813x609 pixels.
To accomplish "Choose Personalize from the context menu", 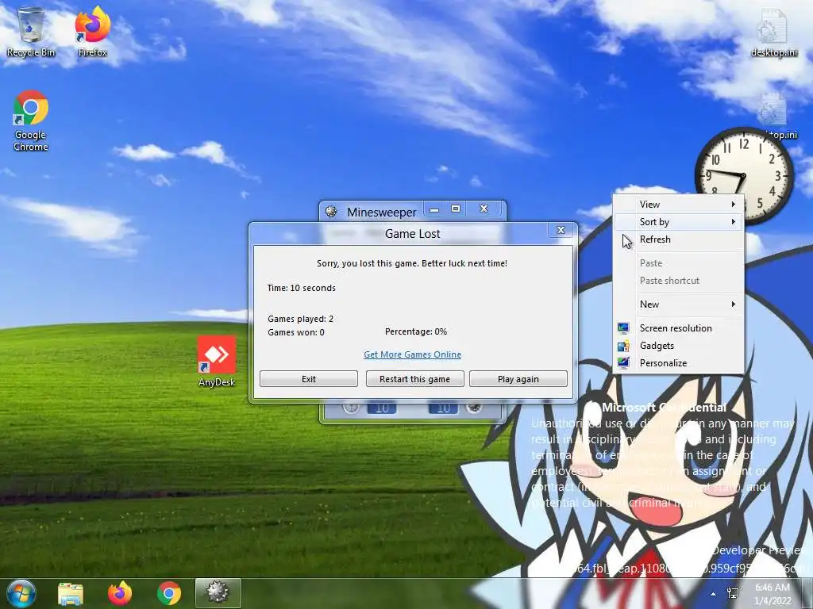I will 679,363.
